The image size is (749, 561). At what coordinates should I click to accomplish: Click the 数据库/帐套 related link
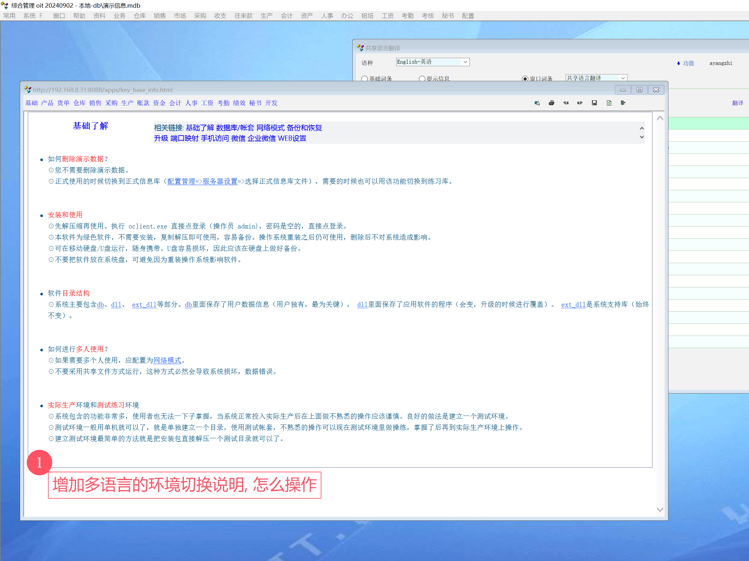235,128
